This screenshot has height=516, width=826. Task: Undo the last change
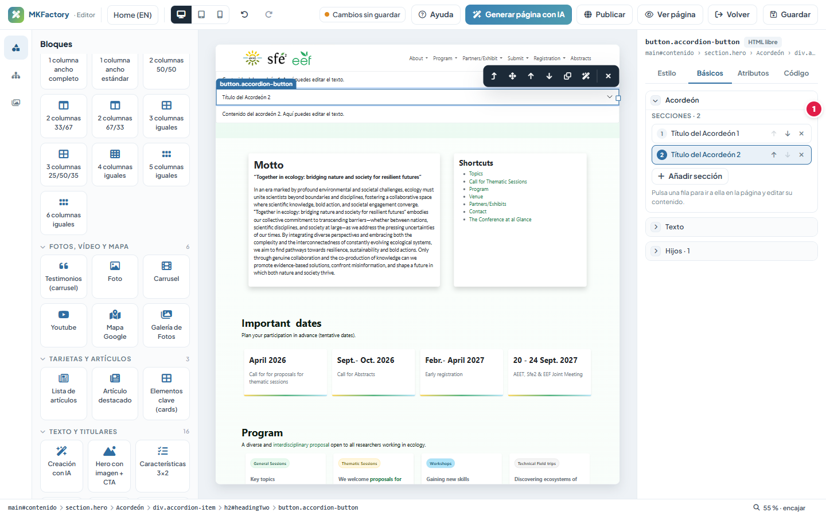[244, 14]
